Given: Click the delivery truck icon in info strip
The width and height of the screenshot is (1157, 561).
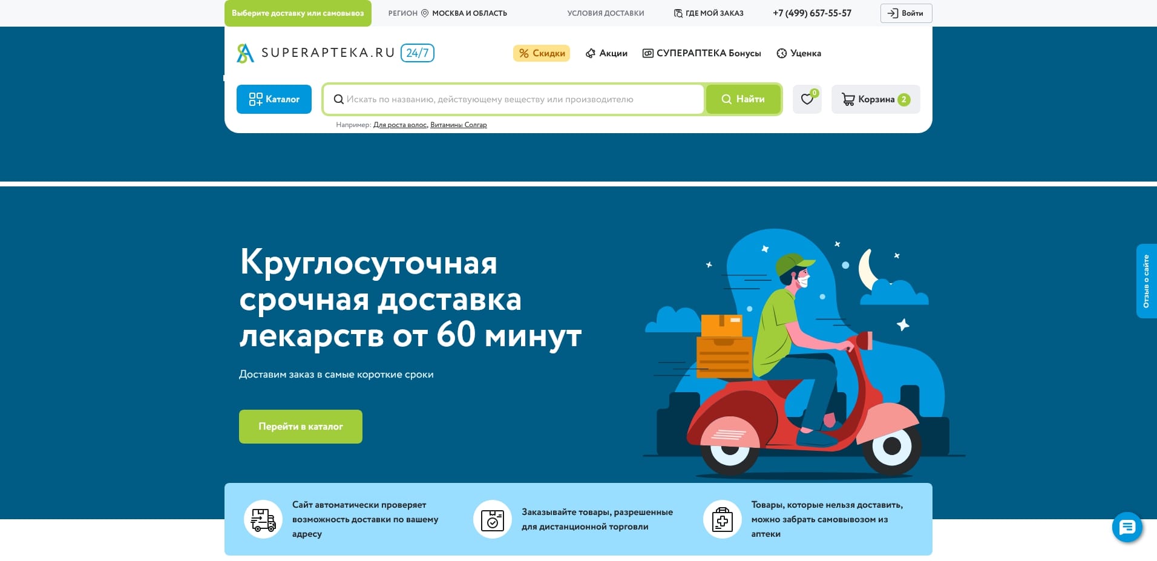Looking at the screenshot, I should 263,519.
